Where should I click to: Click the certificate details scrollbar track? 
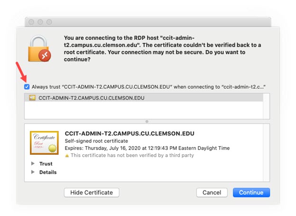pyautogui.click(x=267, y=153)
